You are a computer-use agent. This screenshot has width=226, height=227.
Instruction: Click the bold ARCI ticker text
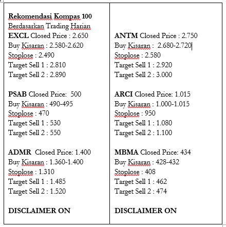tap(123, 94)
